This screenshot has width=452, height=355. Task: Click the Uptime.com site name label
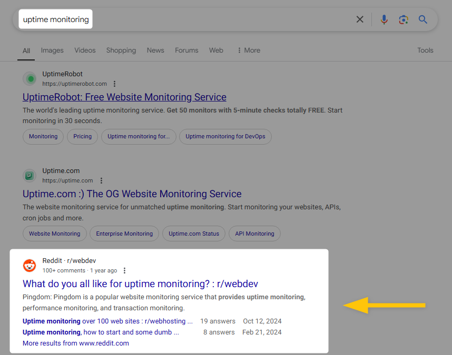(x=61, y=171)
